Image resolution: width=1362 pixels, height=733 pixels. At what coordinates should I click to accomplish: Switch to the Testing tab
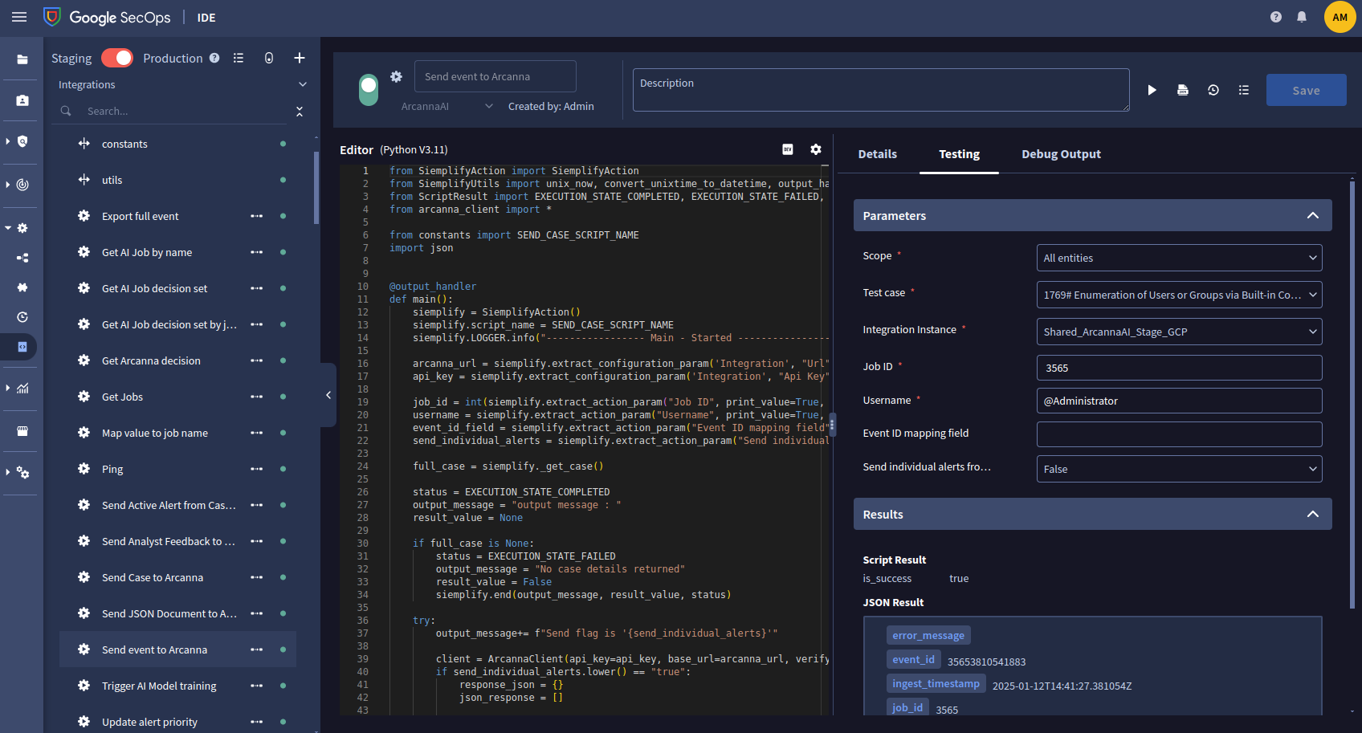click(959, 154)
